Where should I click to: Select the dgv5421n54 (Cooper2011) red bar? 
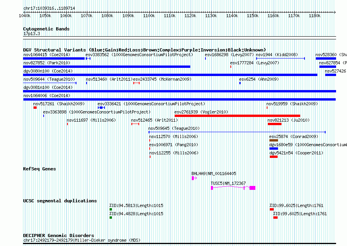point(274,157)
